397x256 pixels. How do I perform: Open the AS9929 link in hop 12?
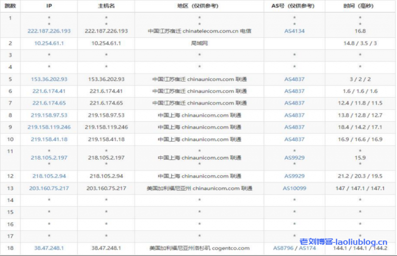point(294,176)
